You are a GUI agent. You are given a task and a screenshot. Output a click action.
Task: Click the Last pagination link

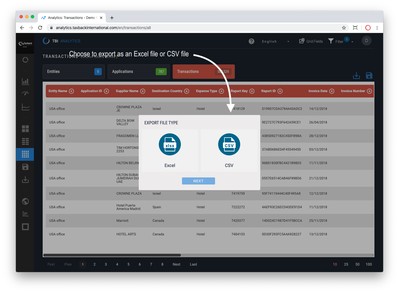click(194, 264)
